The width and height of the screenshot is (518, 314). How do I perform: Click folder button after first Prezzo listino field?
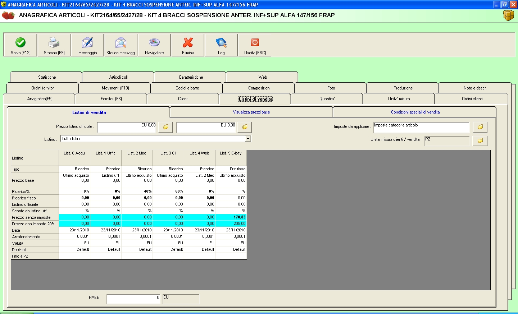(165, 127)
